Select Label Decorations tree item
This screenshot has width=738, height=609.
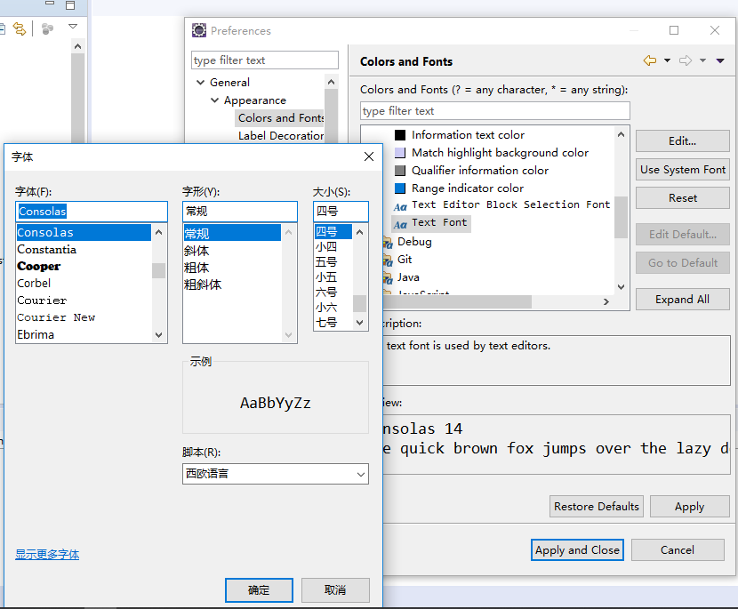pos(281,135)
